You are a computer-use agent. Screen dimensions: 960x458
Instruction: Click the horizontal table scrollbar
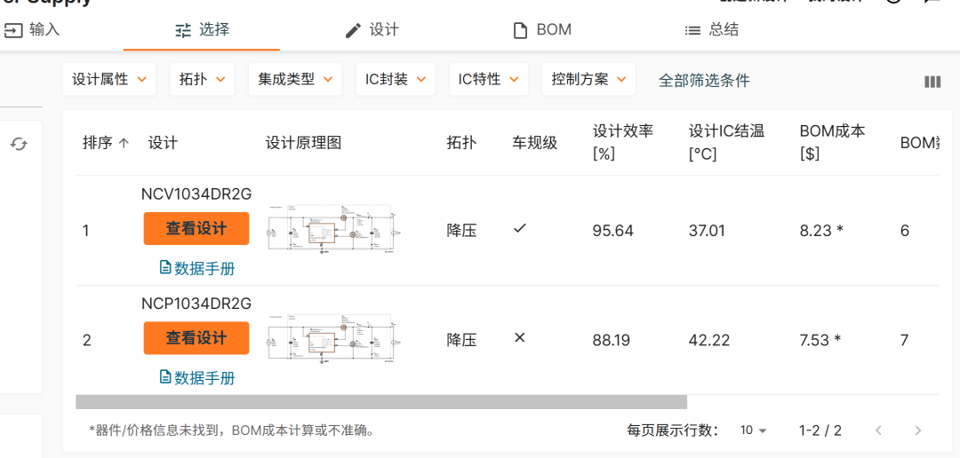[381, 402]
